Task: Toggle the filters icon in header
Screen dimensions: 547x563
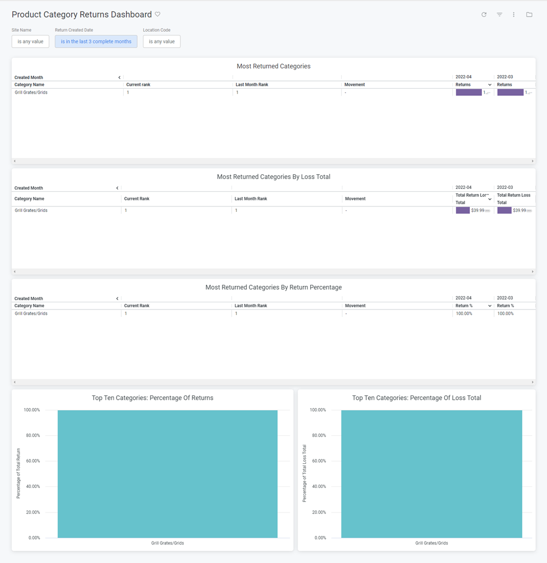Action: [x=499, y=15]
